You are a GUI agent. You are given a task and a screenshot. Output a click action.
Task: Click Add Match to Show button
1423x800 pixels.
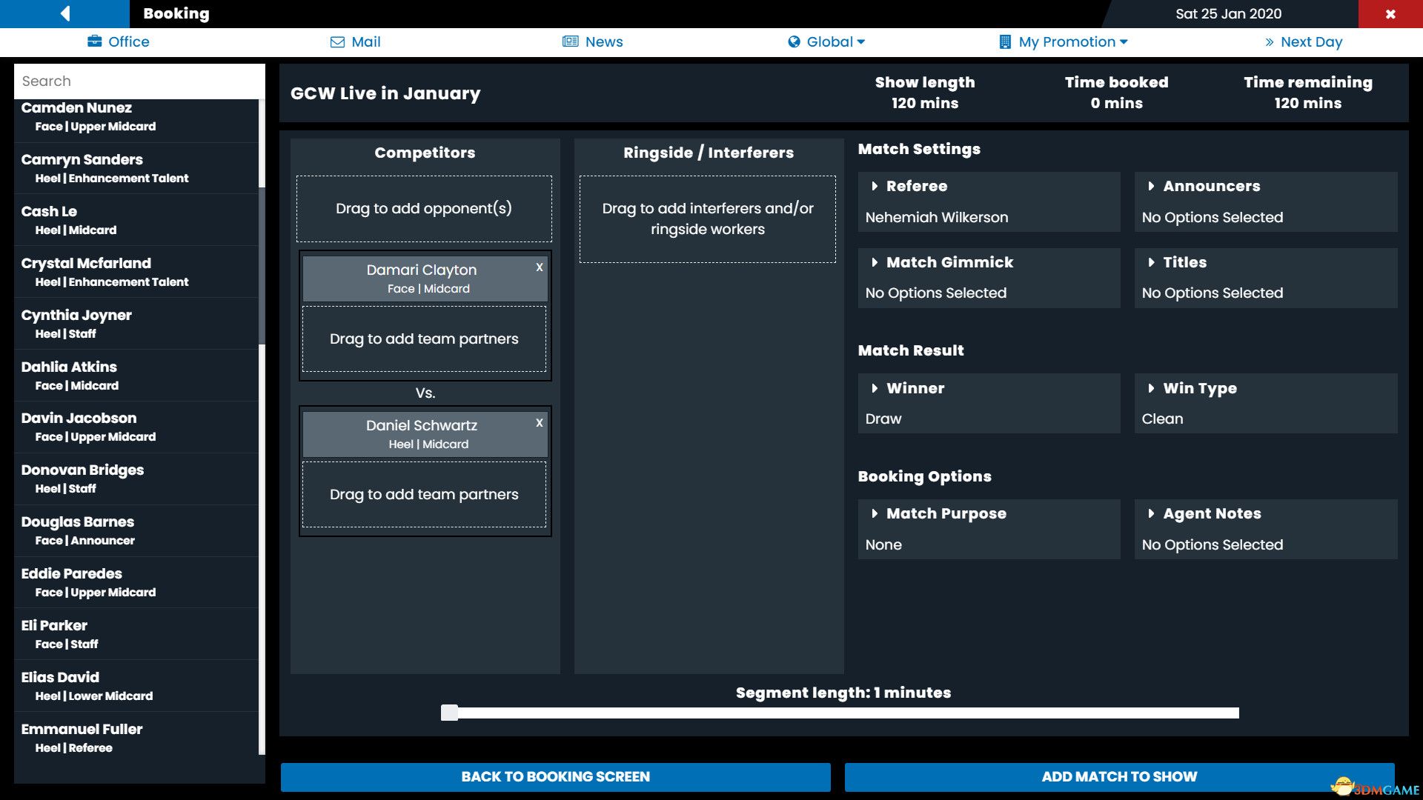point(1119,776)
